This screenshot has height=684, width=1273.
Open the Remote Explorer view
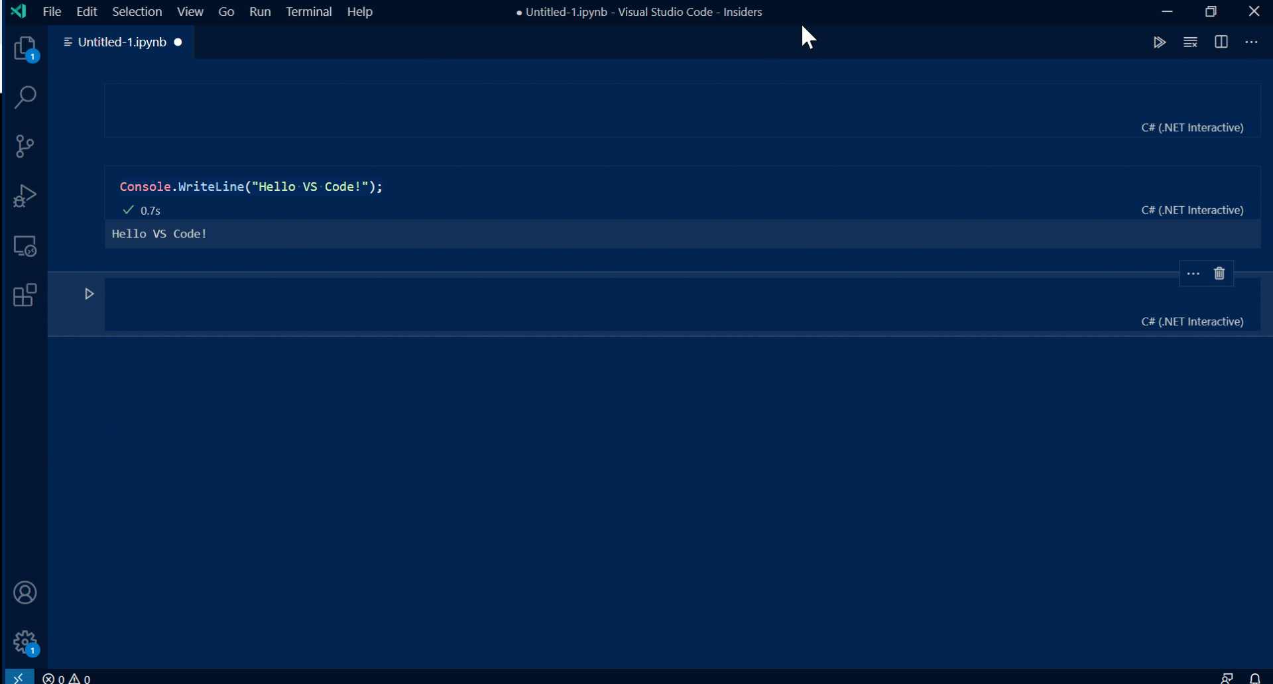pyautogui.click(x=25, y=246)
